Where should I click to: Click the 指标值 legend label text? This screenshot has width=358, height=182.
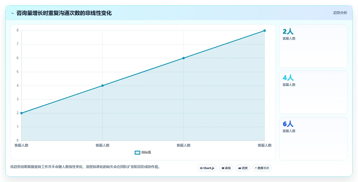[146, 152]
